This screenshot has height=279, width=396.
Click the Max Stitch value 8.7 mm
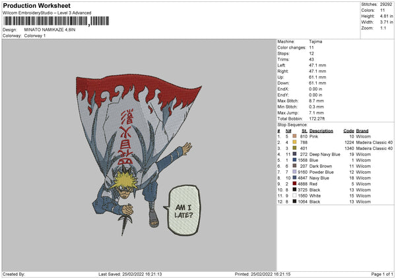pyautogui.click(x=316, y=101)
